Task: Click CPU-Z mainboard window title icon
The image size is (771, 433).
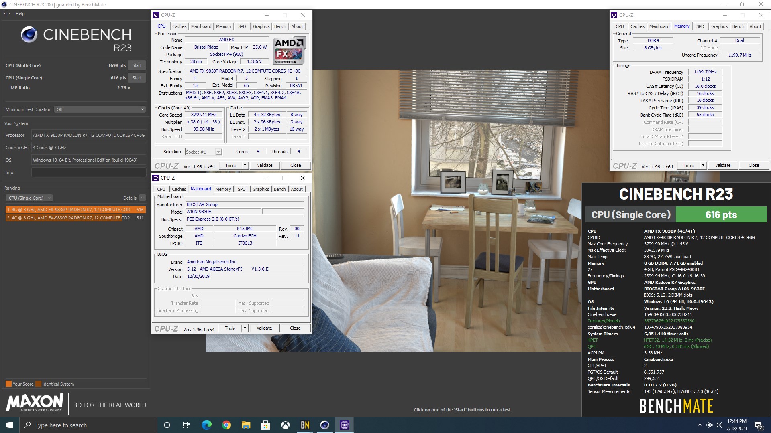Action: click(x=155, y=178)
